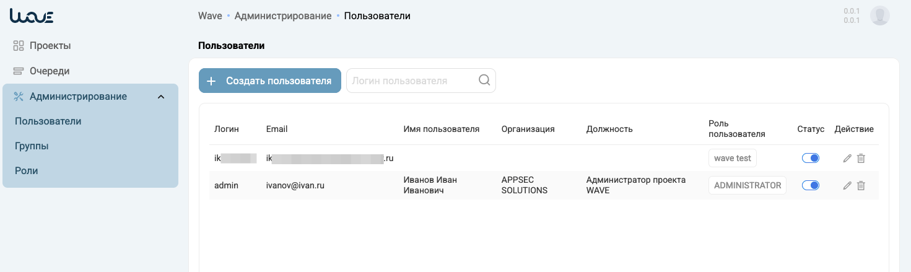Collapse the Администрирование section chevron
Image resolution: width=911 pixels, height=272 pixels.
pos(161,97)
